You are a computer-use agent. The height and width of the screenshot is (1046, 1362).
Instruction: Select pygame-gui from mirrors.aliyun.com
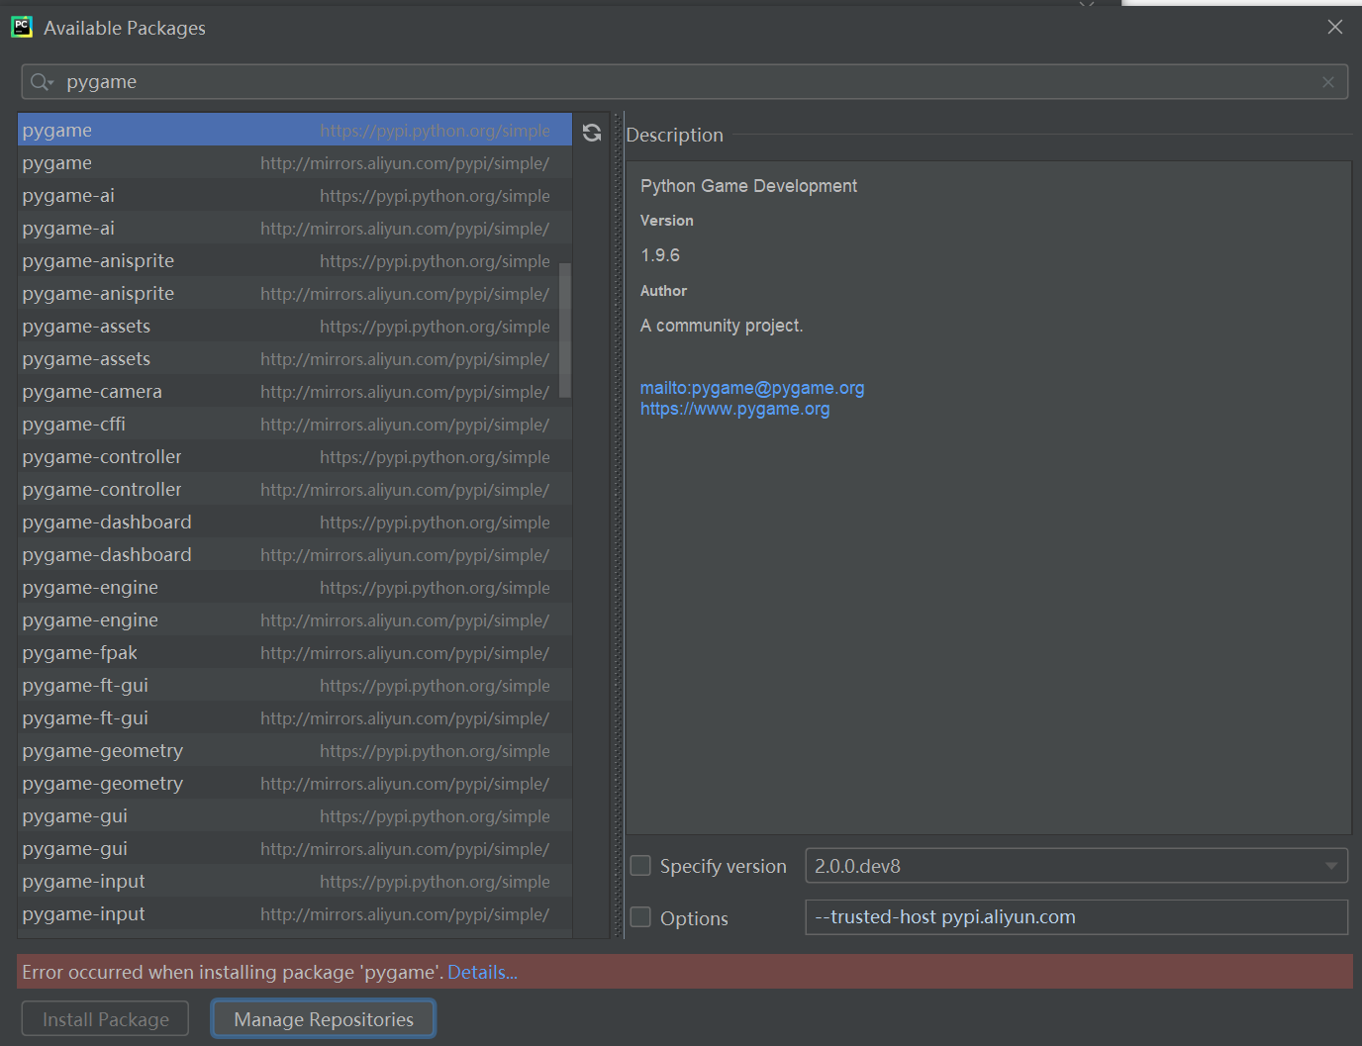(295, 848)
